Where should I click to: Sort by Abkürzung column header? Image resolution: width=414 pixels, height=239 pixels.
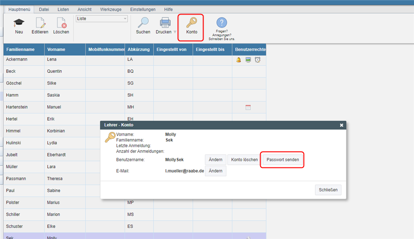coord(139,50)
